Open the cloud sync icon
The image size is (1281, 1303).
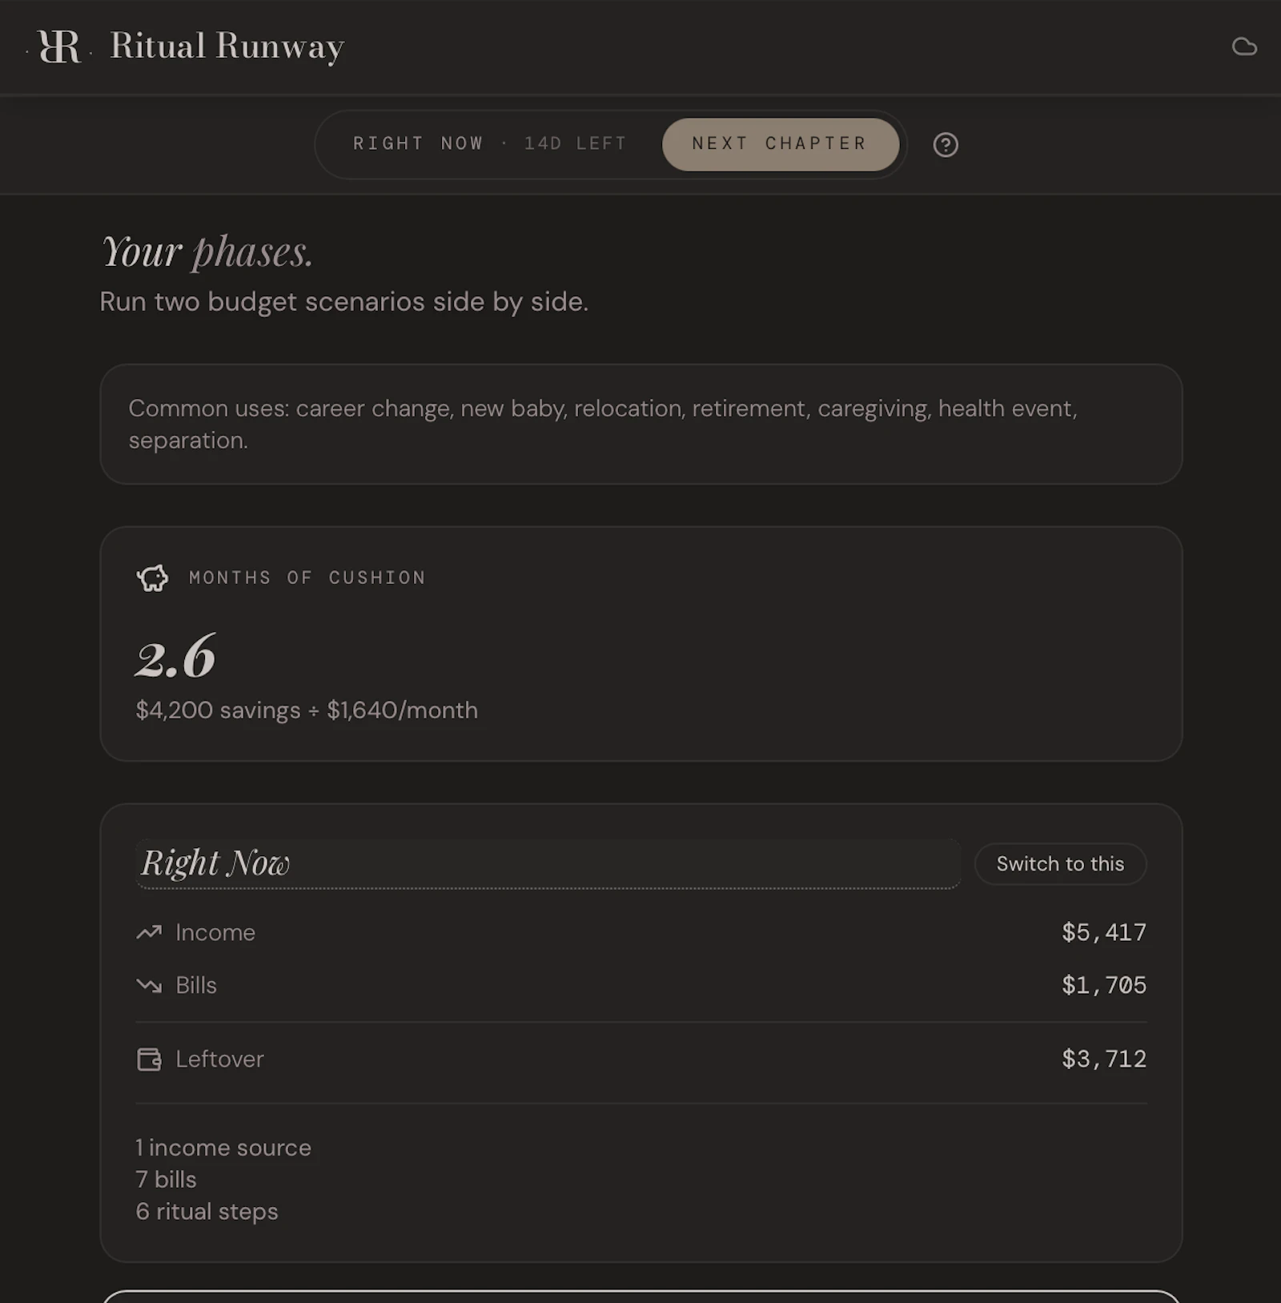pos(1243,46)
